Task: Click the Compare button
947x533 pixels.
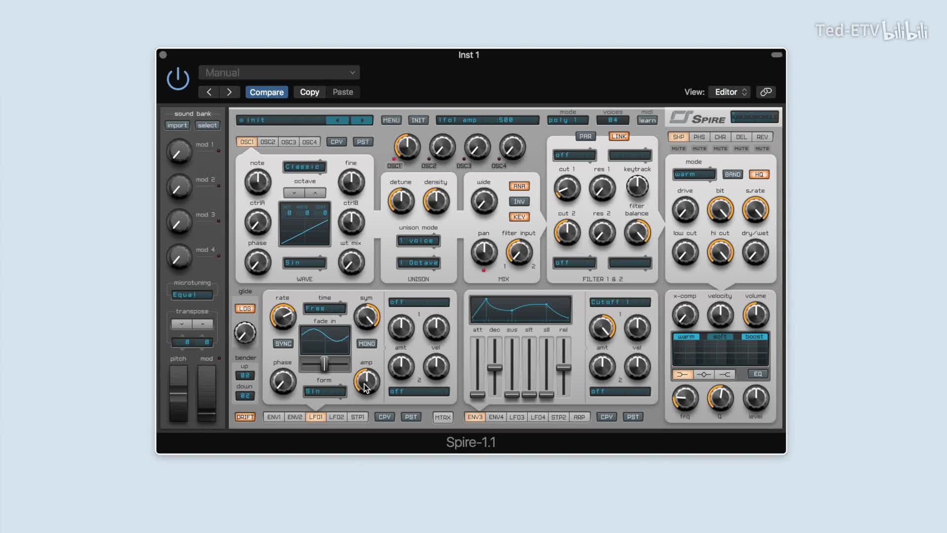Action: [266, 92]
